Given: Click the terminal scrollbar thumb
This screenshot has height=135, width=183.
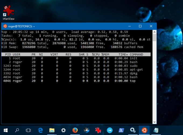Looking at the screenshot, I should pos(154,37).
